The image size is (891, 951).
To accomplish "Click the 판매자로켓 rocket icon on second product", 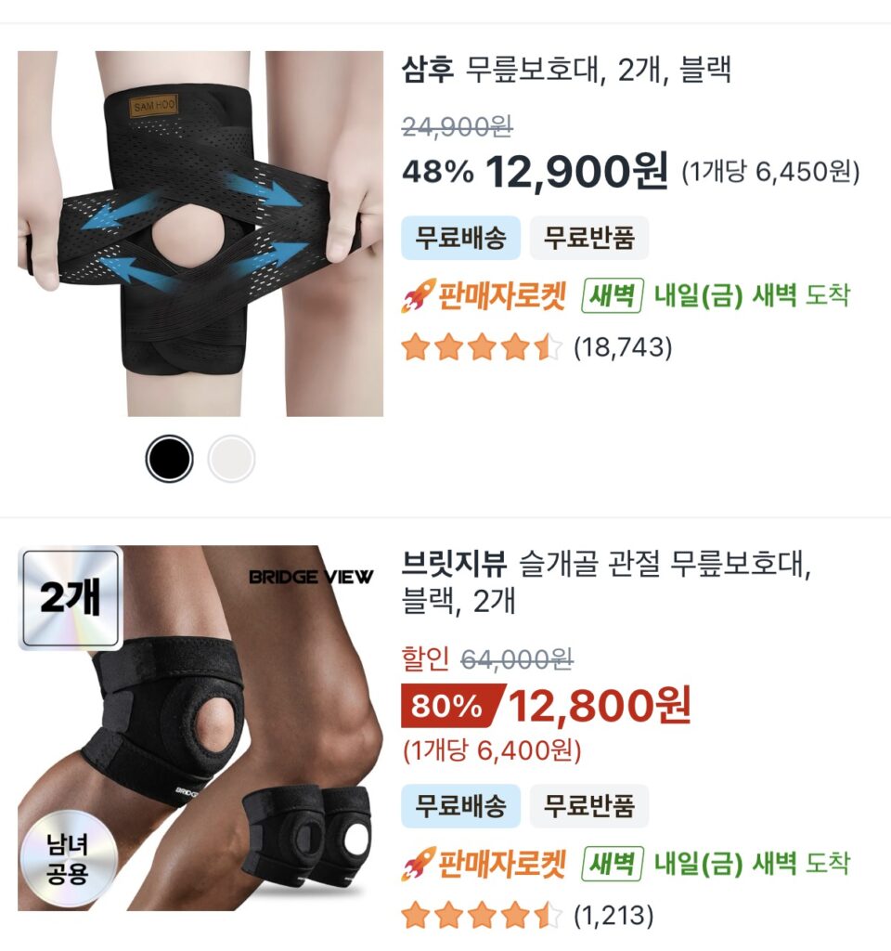I will tap(419, 864).
